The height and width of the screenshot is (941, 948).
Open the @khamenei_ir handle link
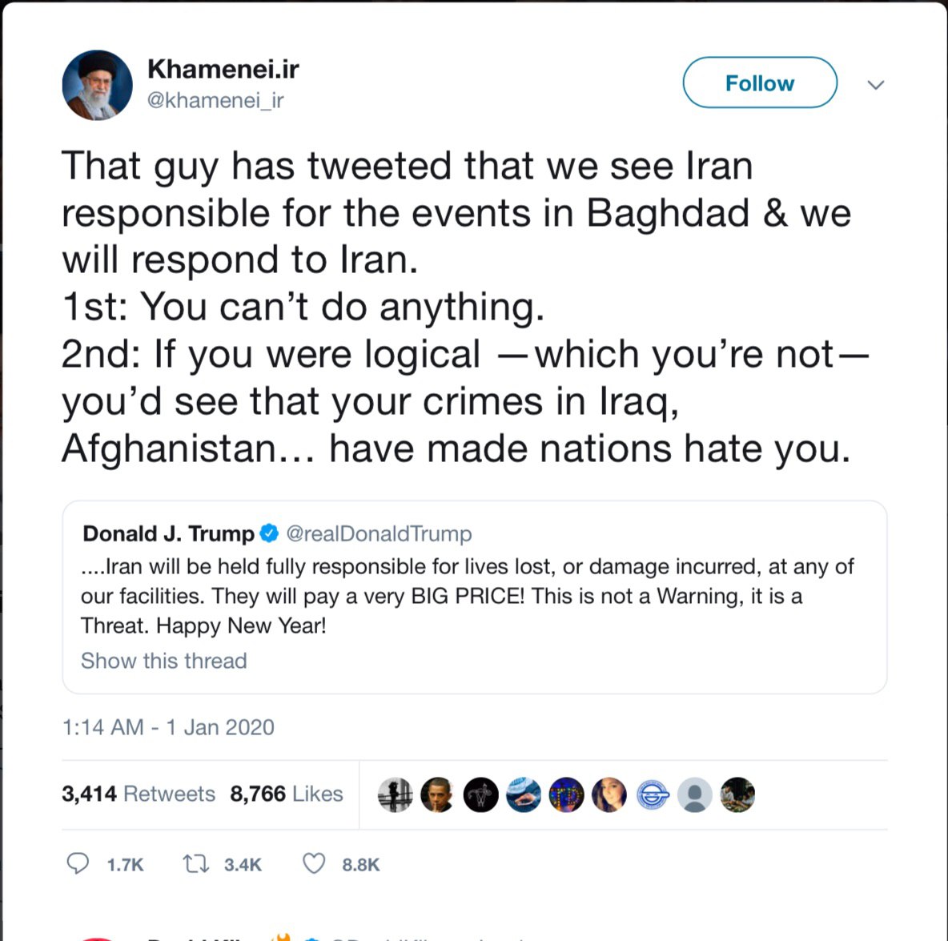coord(215,100)
